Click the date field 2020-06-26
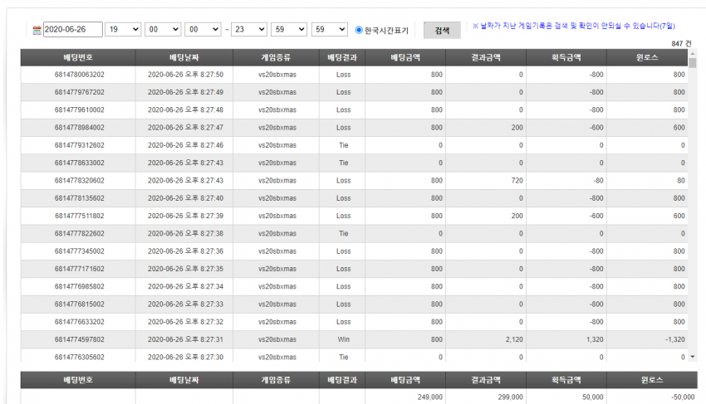This screenshot has width=706, height=404. click(x=73, y=30)
